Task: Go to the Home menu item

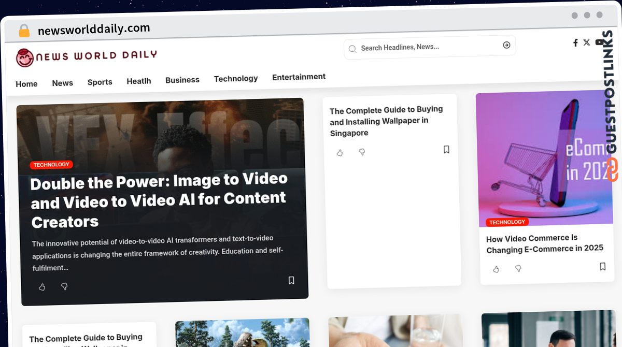Action: click(26, 84)
